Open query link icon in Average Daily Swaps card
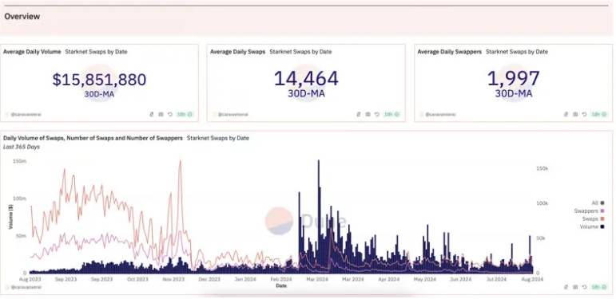This screenshot has height=299, width=616. (x=358, y=115)
